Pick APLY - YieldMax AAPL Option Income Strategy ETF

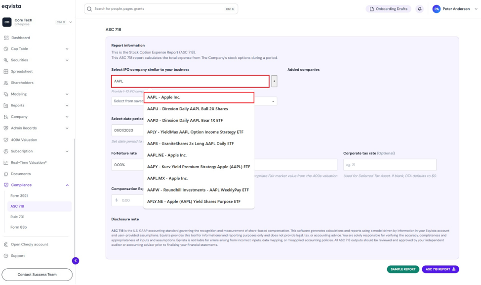tap(199, 132)
